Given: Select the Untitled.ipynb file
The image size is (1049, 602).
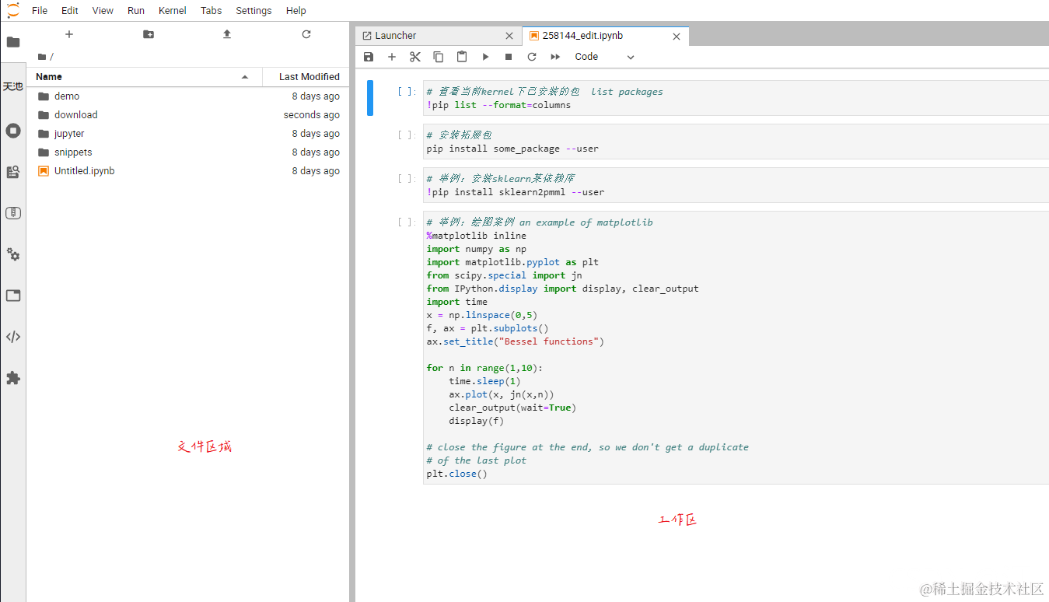Looking at the screenshot, I should [x=187, y=171].
